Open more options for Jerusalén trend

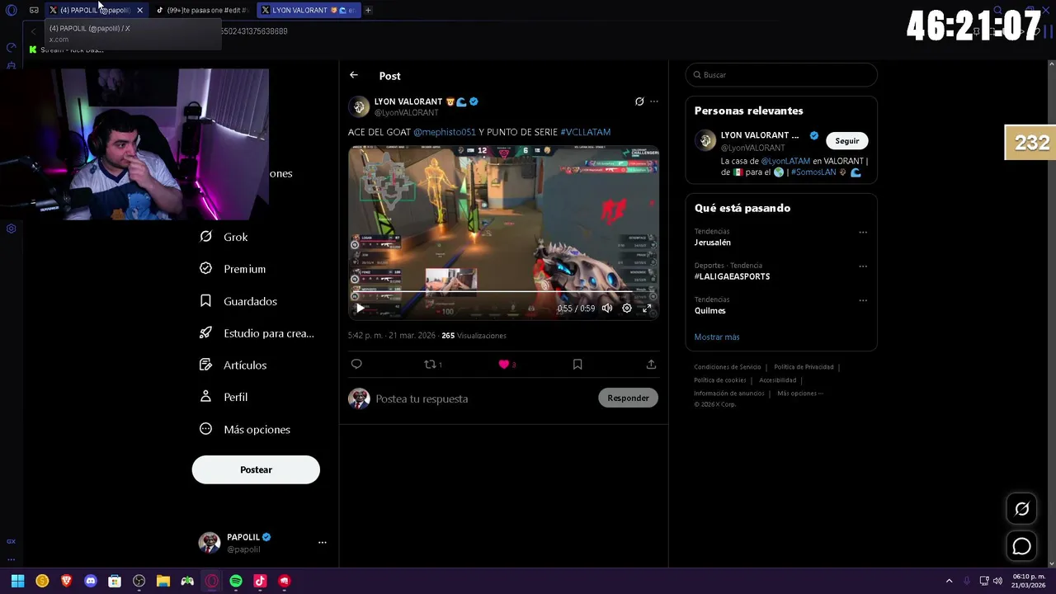863,233
